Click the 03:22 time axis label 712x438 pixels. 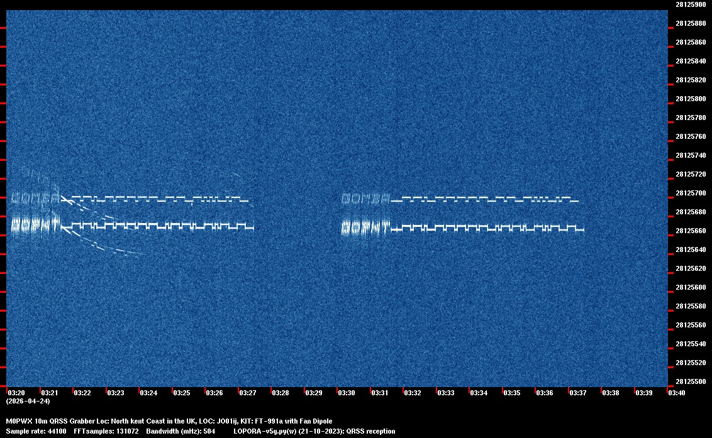pos(82,393)
